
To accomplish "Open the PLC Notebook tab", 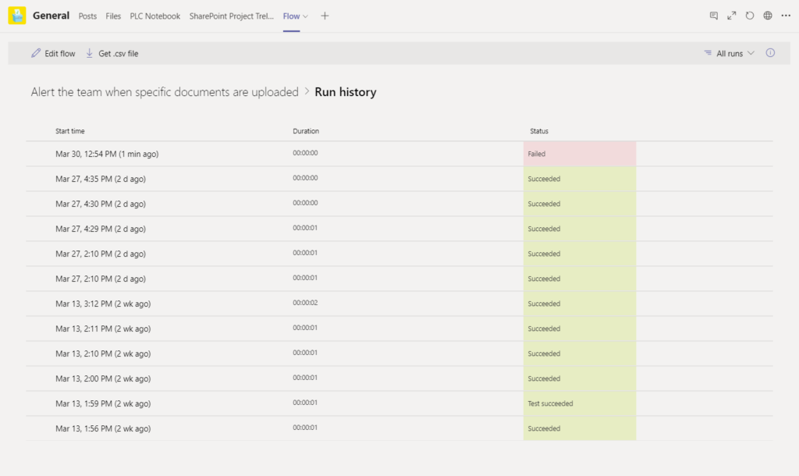I will pos(155,16).
